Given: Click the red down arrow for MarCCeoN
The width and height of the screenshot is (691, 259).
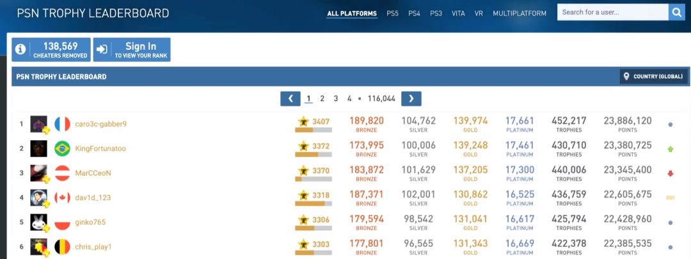Looking at the screenshot, I should [x=670, y=173].
